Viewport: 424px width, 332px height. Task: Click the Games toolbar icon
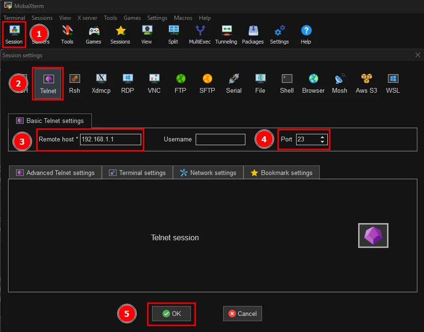[x=93, y=35]
